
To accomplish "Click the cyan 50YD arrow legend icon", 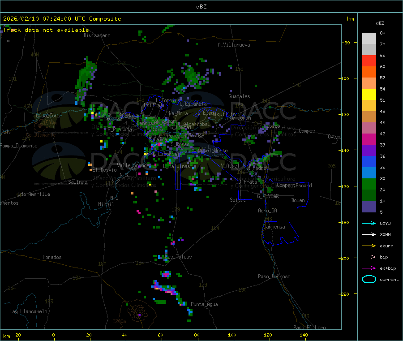I will tap(369, 223).
